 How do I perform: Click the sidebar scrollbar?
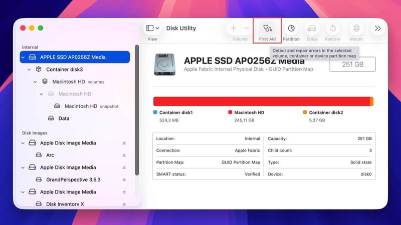click(x=137, y=110)
